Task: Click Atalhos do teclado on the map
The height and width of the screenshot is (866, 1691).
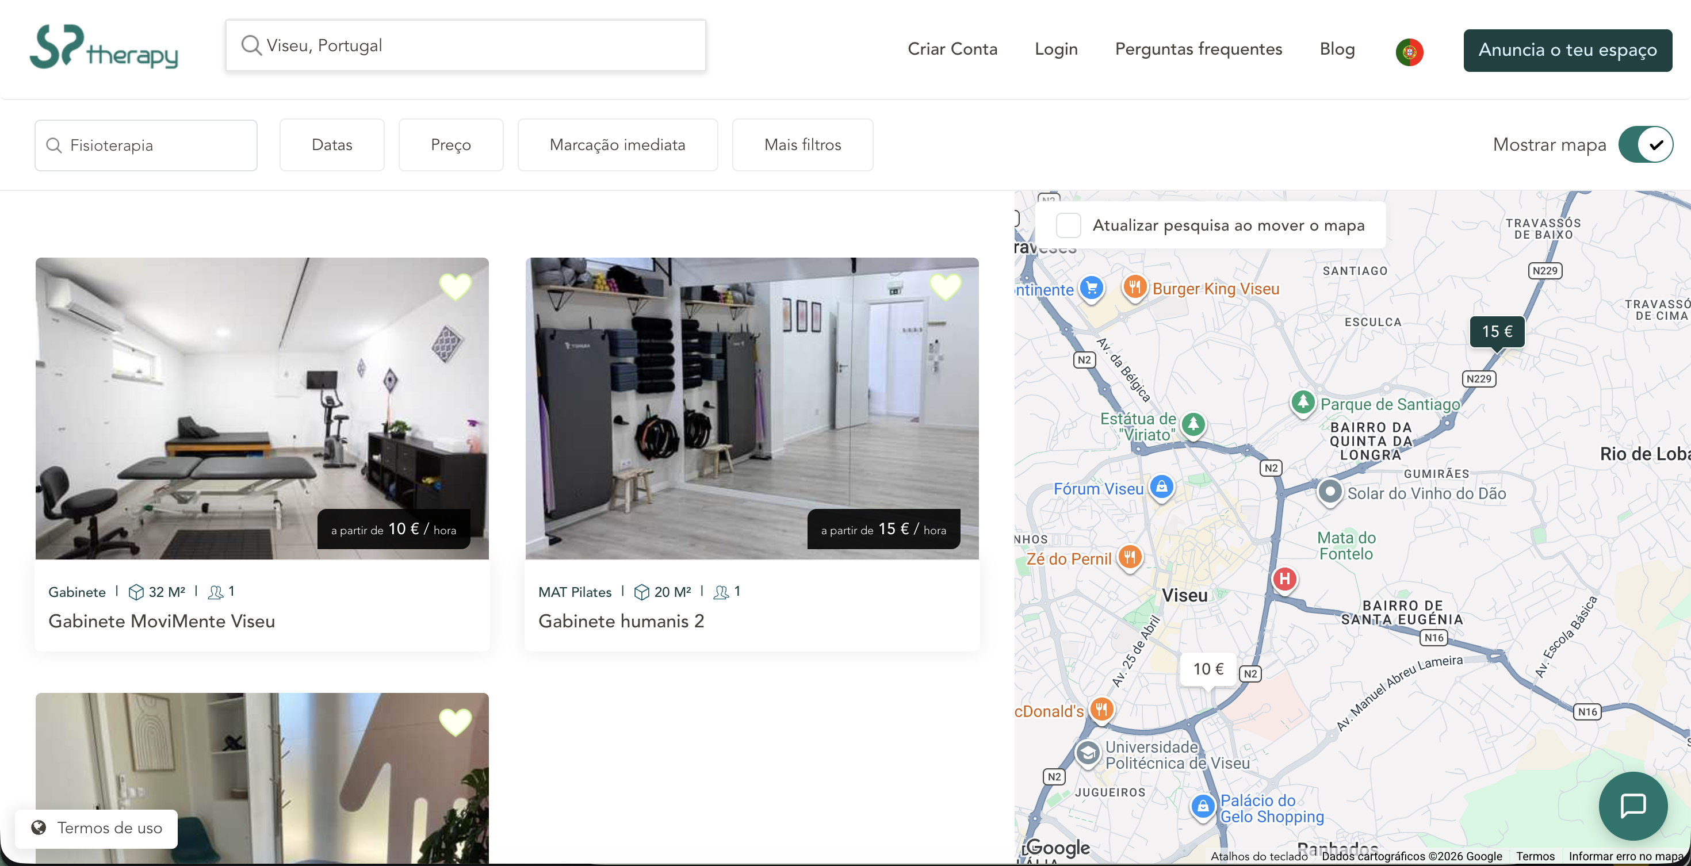Action: [x=1258, y=856]
